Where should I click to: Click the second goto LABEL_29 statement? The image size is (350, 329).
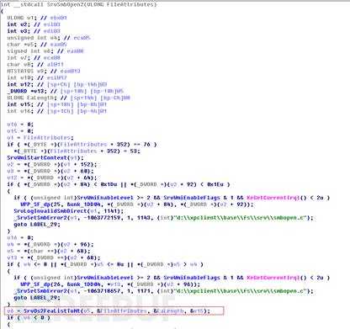(37, 298)
